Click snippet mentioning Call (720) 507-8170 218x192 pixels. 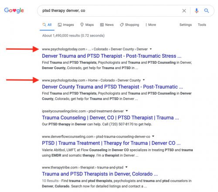click(97, 124)
